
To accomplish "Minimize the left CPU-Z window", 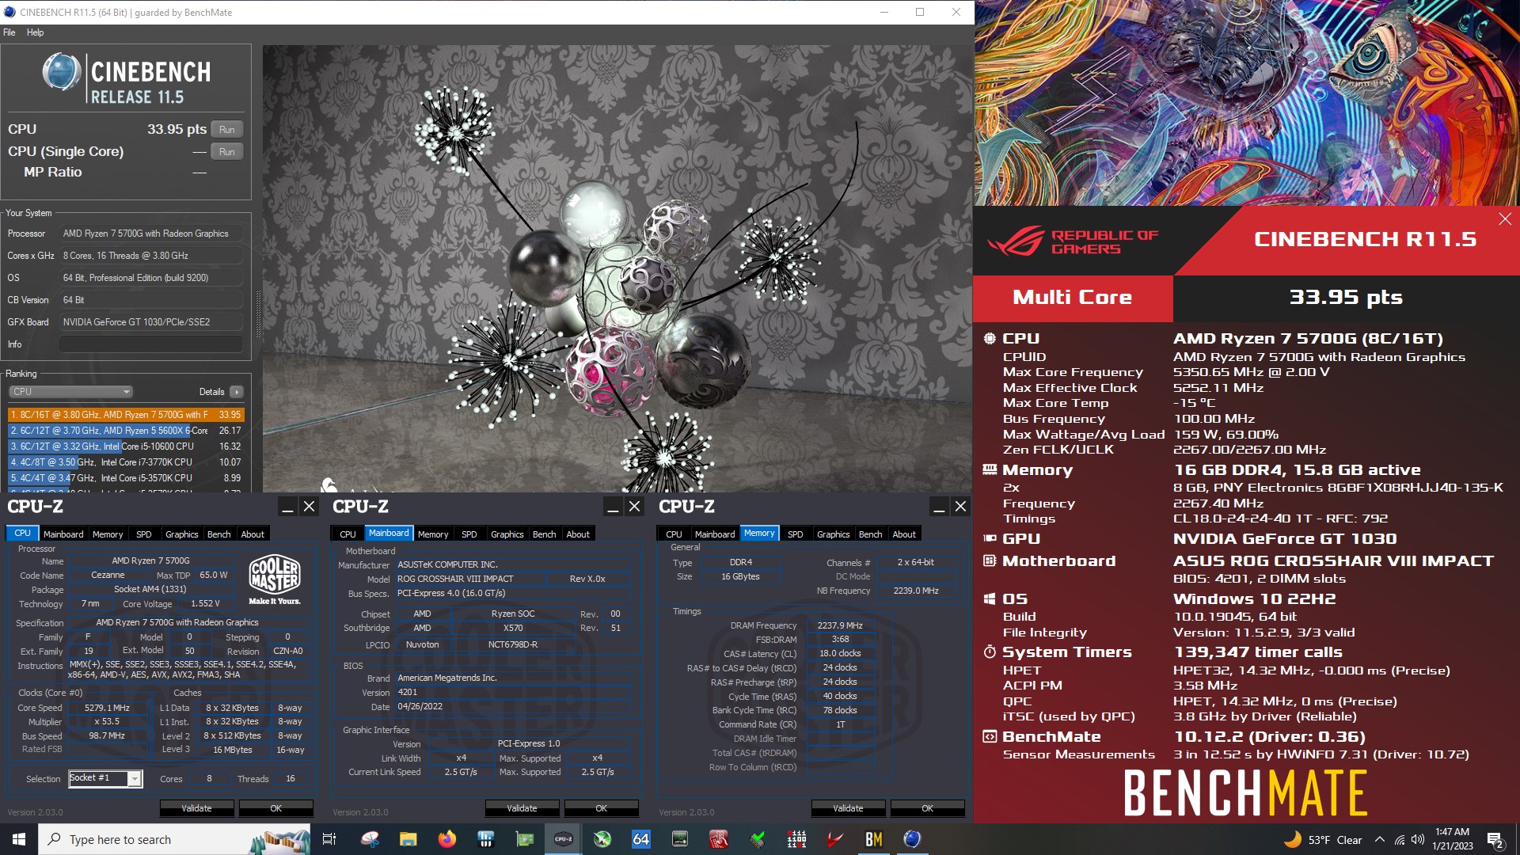I will coord(288,507).
